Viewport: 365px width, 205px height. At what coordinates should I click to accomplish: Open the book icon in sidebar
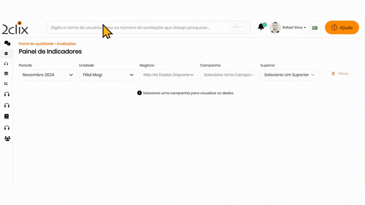tap(6, 116)
